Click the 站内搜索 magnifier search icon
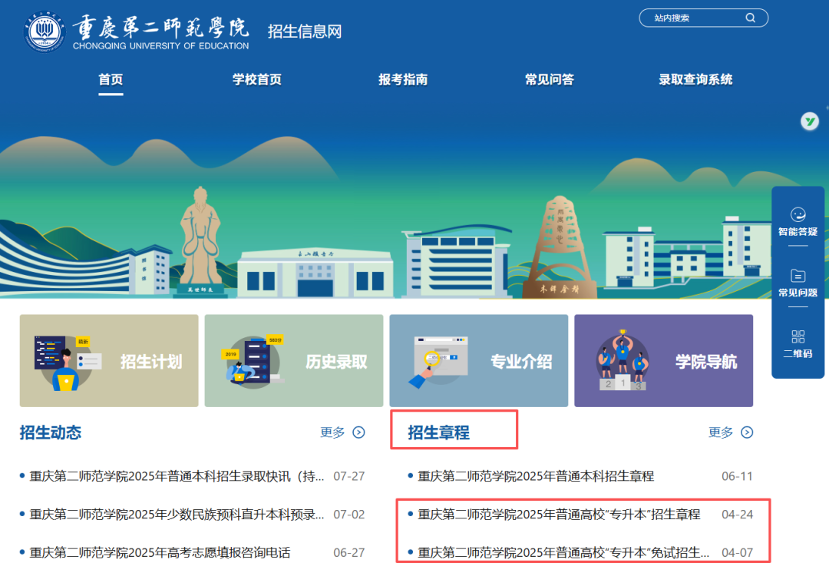Image resolution: width=829 pixels, height=563 pixels. pos(751,17)
